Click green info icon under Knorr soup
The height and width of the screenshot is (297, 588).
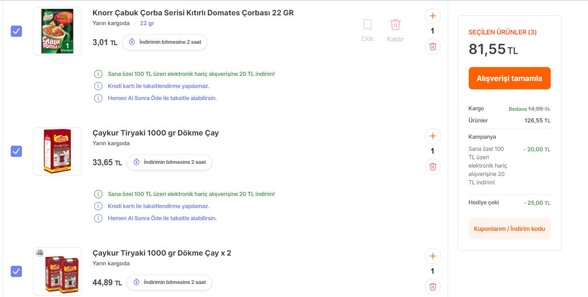pyautogui.click(x=98, y=74)
